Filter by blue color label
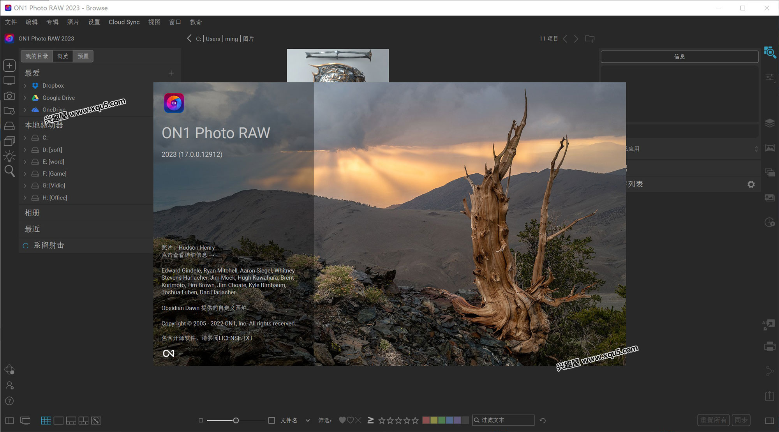Screen dimensions: 779x432 pos(449,420)
